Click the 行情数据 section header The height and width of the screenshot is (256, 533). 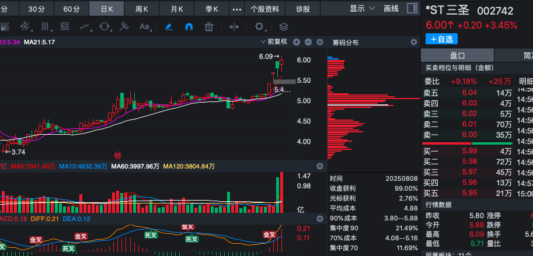pyautogui.click(x=438, y=205)
